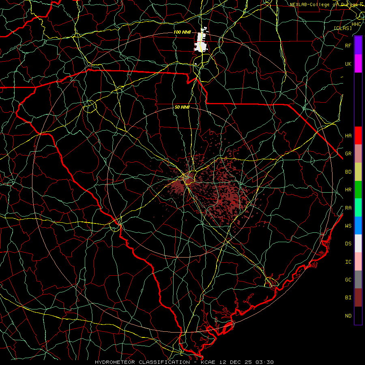The image size is (365, 365).
Task: Click the "[CLAS]" legend header
Action: coord(343,28)
